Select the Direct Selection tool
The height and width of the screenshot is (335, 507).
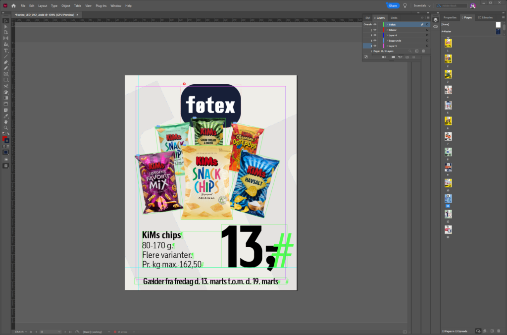coord(6,27)
